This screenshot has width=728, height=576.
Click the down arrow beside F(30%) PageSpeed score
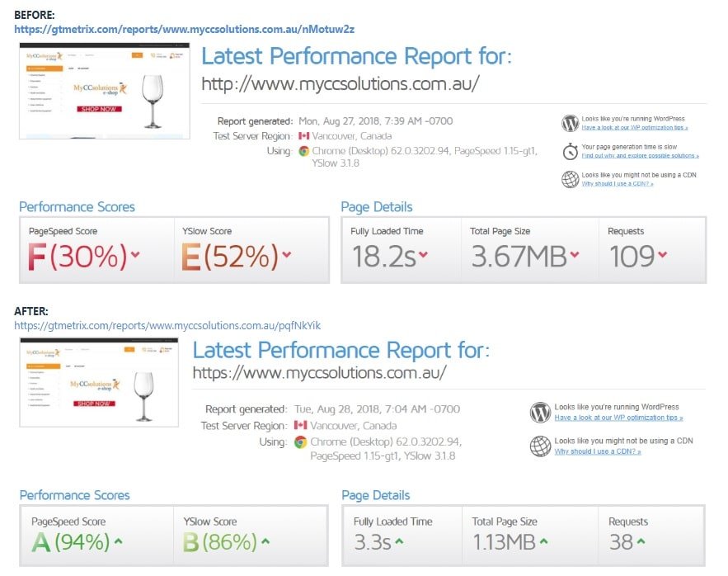pyautogui.click(x=135, y=254)
